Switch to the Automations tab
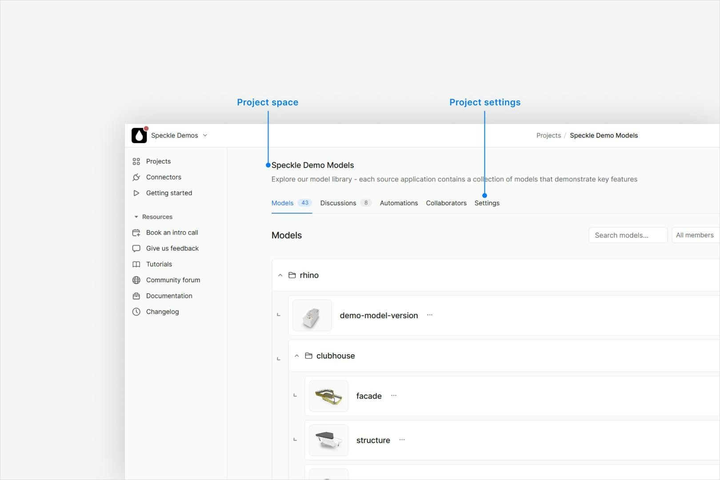The image size is (720, 480). 399,203
